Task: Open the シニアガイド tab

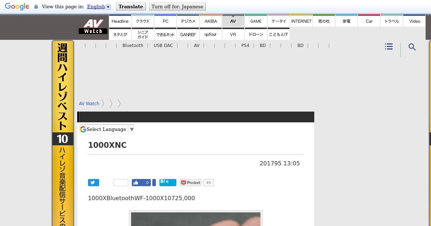Action: coord(143,34)
